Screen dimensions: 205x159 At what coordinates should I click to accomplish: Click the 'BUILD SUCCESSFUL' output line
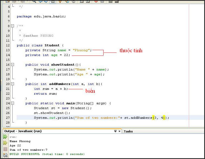pos(47,154)
